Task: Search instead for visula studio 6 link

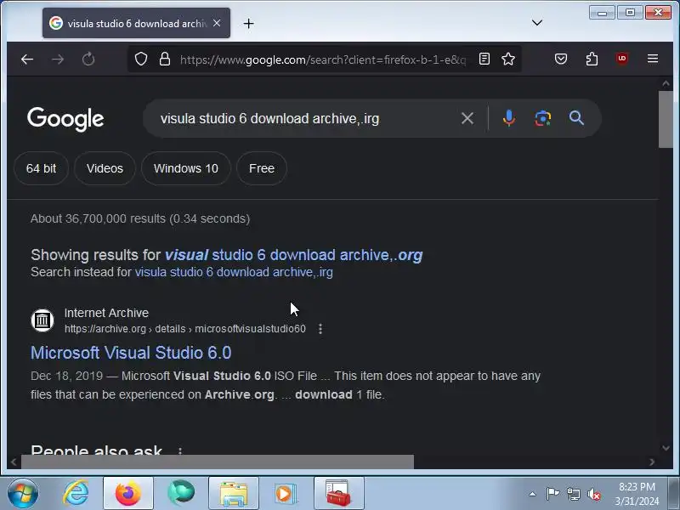Action: [234, 272]
